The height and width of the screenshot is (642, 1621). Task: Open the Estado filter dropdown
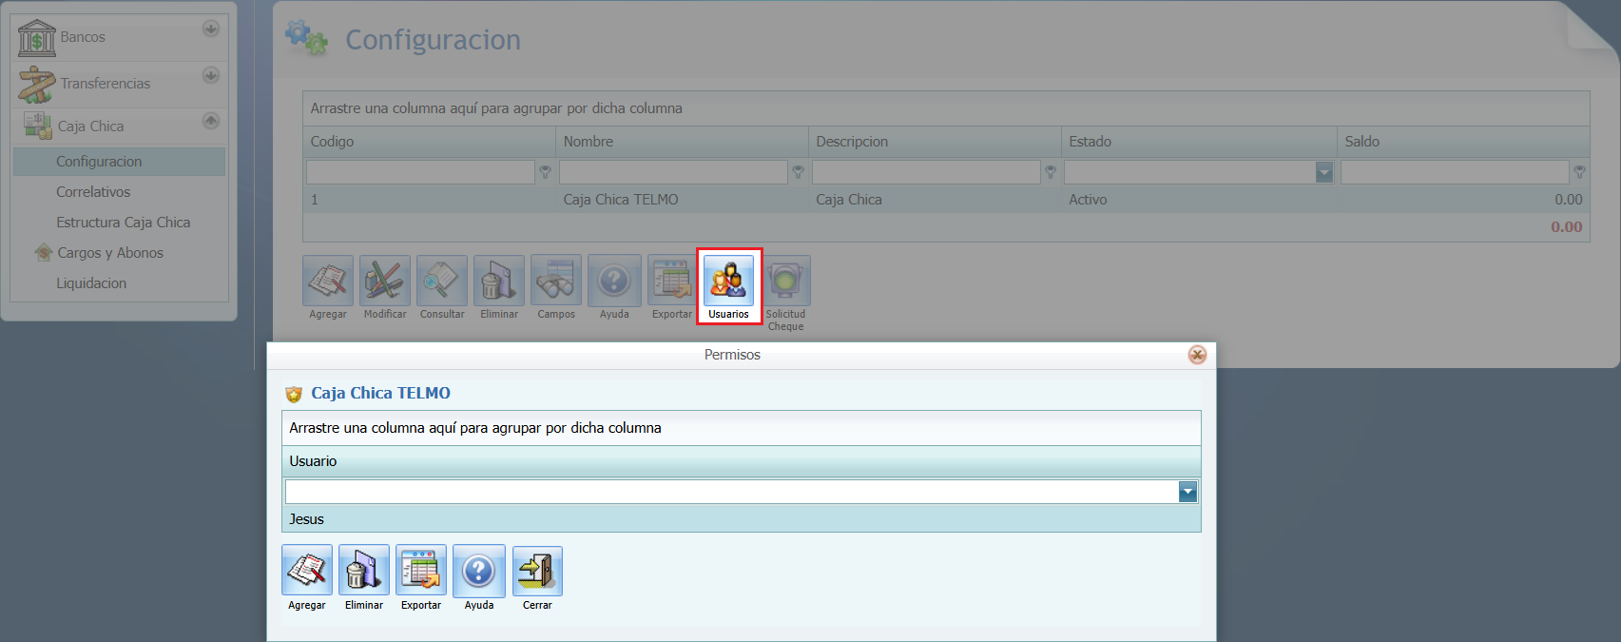click(x=1323, y=172)
